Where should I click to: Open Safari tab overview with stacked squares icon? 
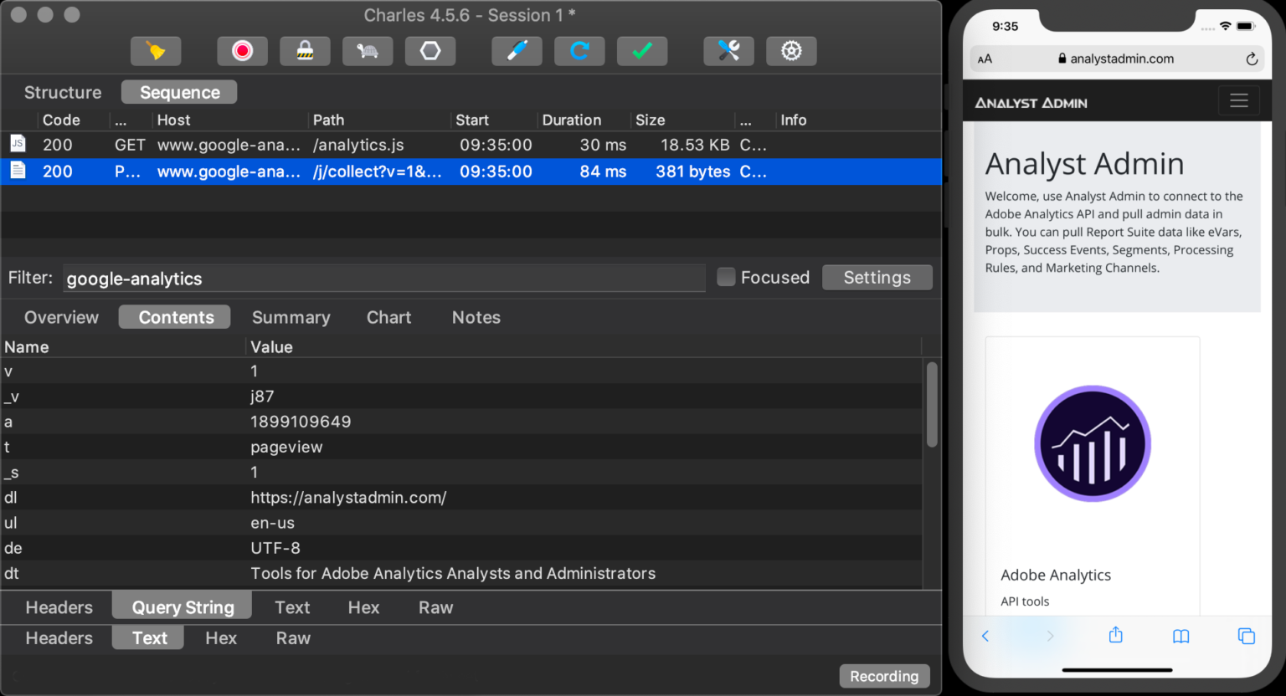tap(1247, 636)
